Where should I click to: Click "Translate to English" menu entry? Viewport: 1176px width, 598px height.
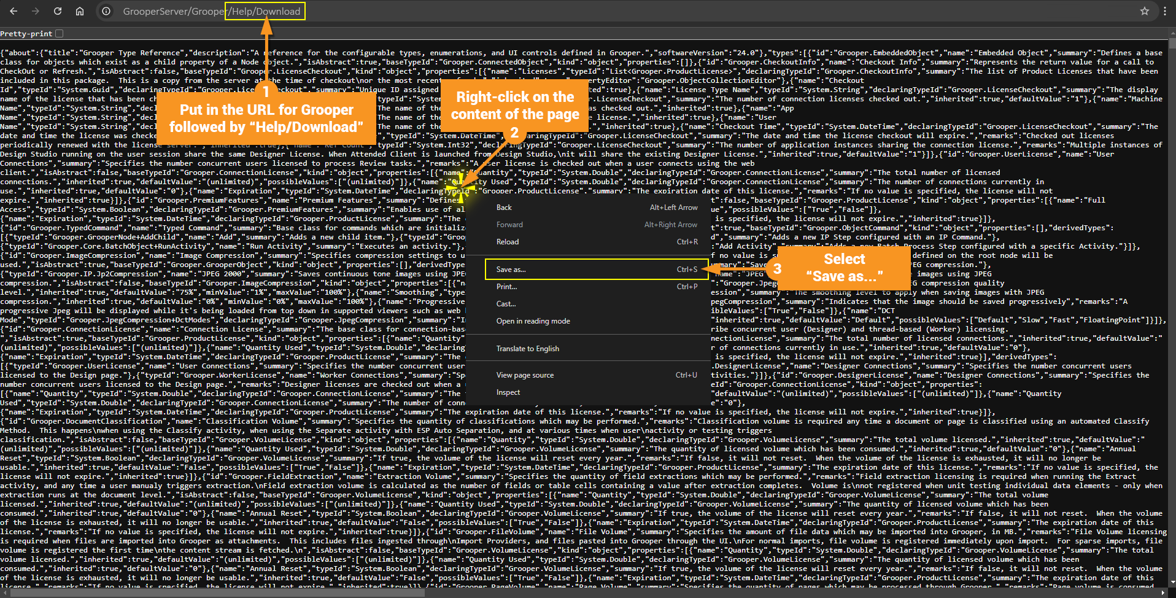527,349
